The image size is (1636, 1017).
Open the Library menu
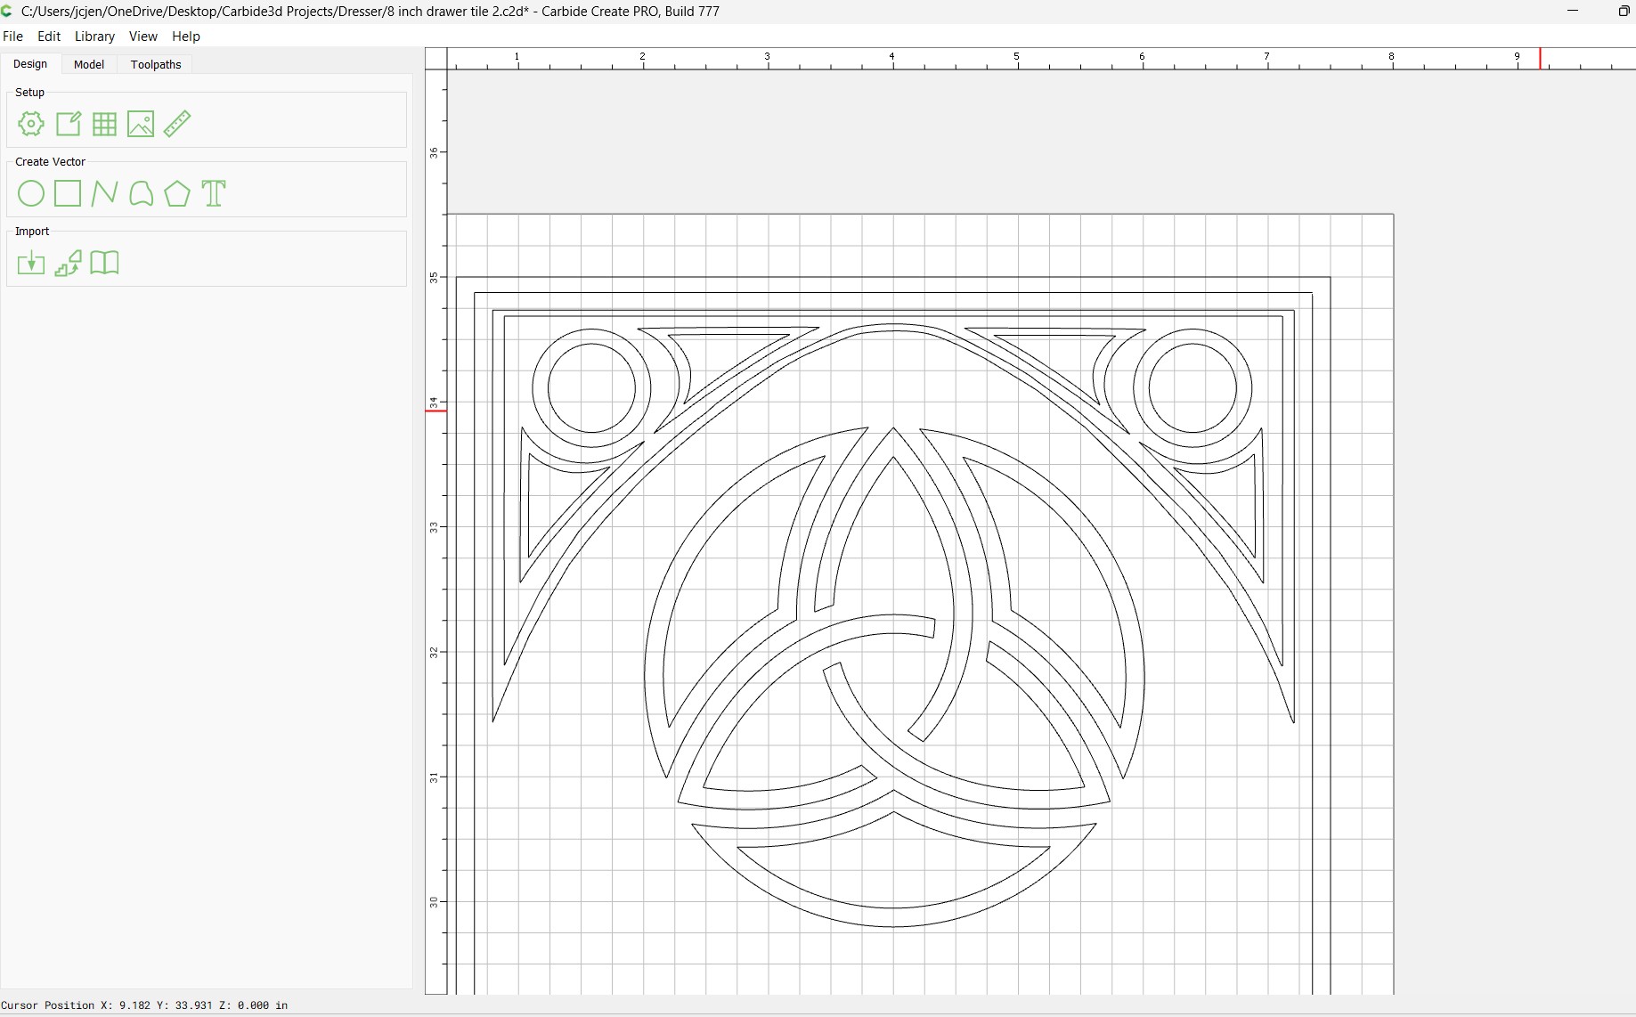94,37
